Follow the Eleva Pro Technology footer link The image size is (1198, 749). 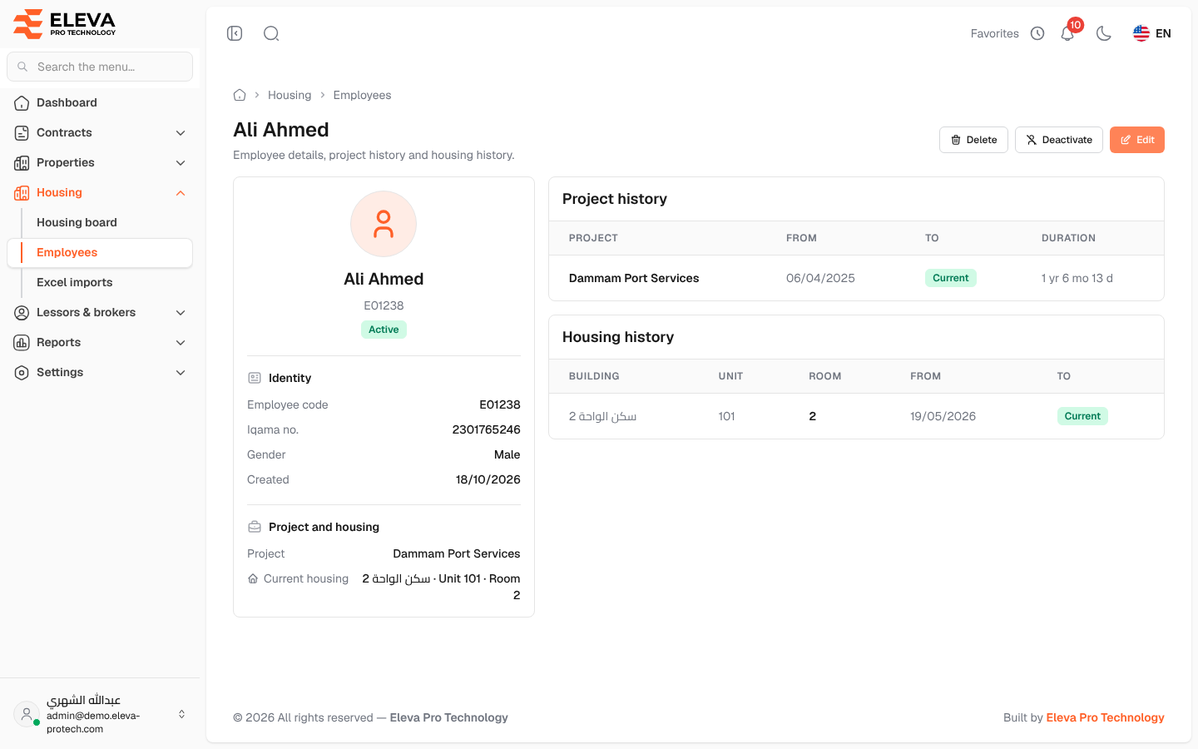1105,717
